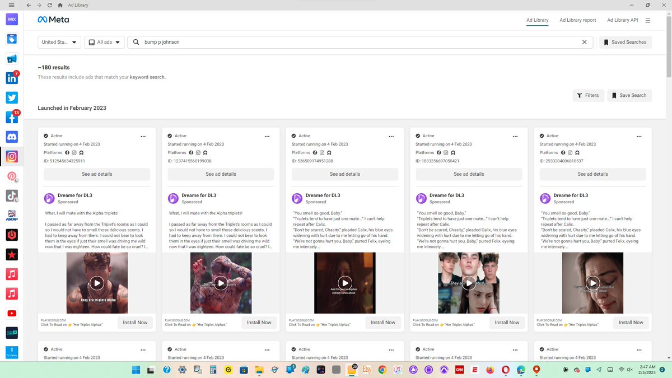Open Saved Searches
The width and height of the screenshot is (672, 378).
click(626, 42)
